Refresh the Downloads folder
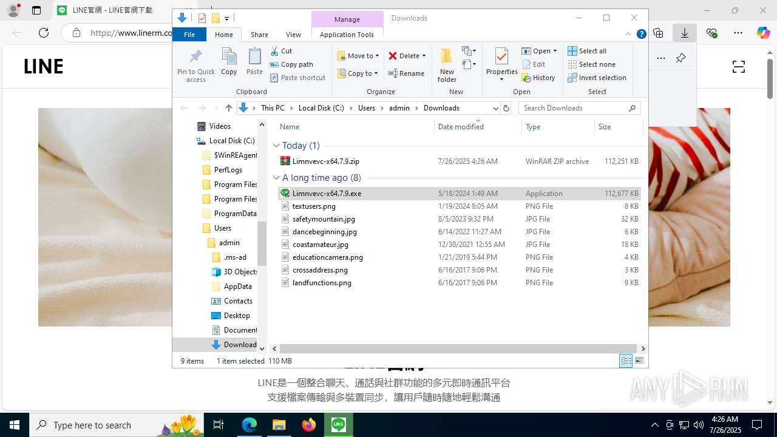 click(x=506, y=108)
